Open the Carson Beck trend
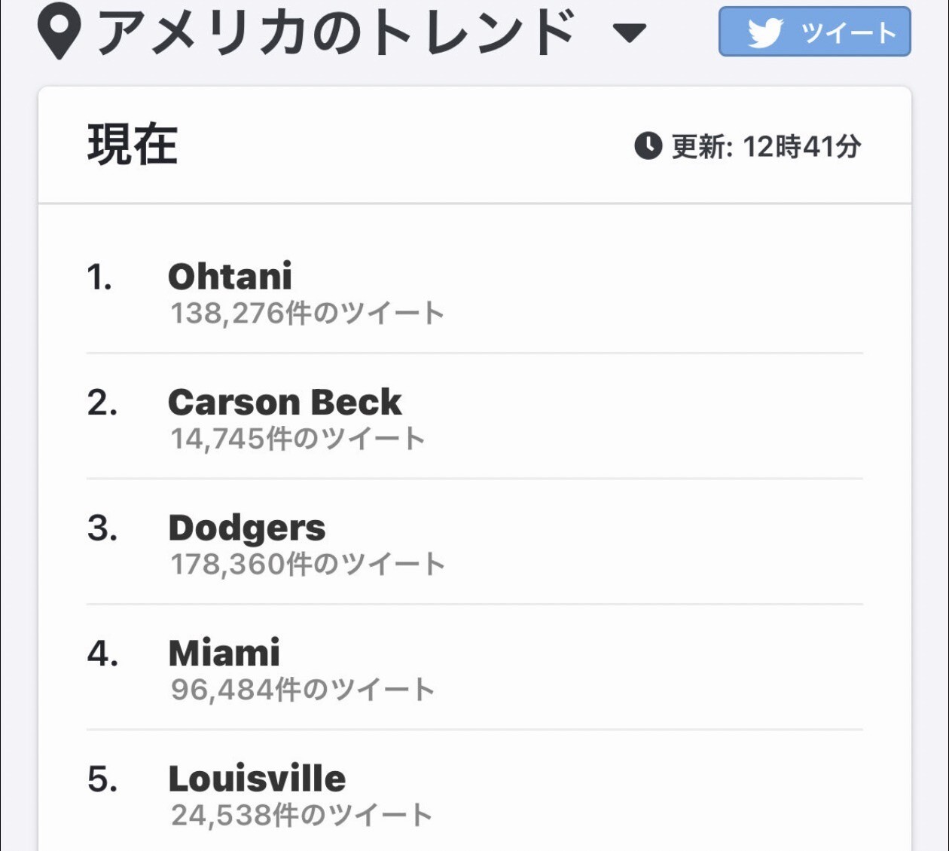This screenshot has height=851, width=949. coord(285,403)
